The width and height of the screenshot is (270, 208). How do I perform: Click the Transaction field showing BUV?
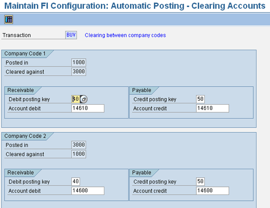tap(71, 35)
